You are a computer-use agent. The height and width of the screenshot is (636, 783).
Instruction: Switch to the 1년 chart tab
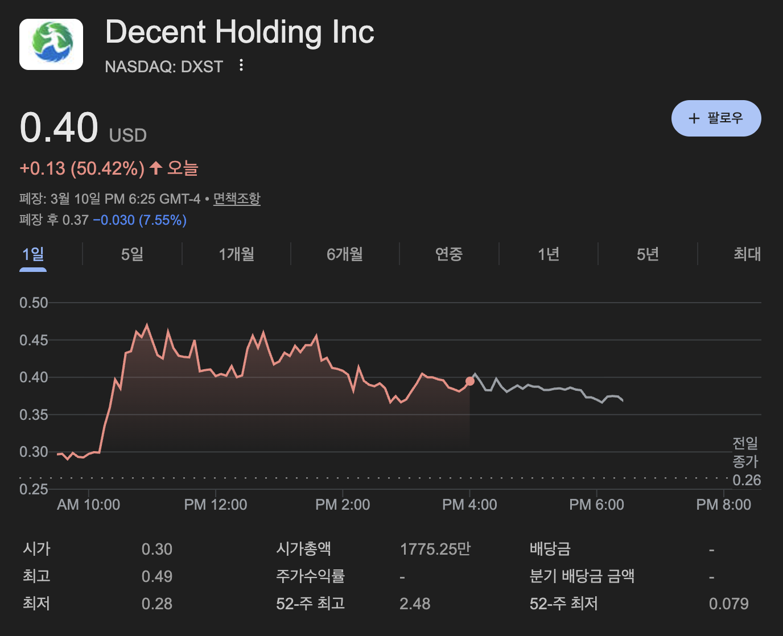click(x=549, y=254)
